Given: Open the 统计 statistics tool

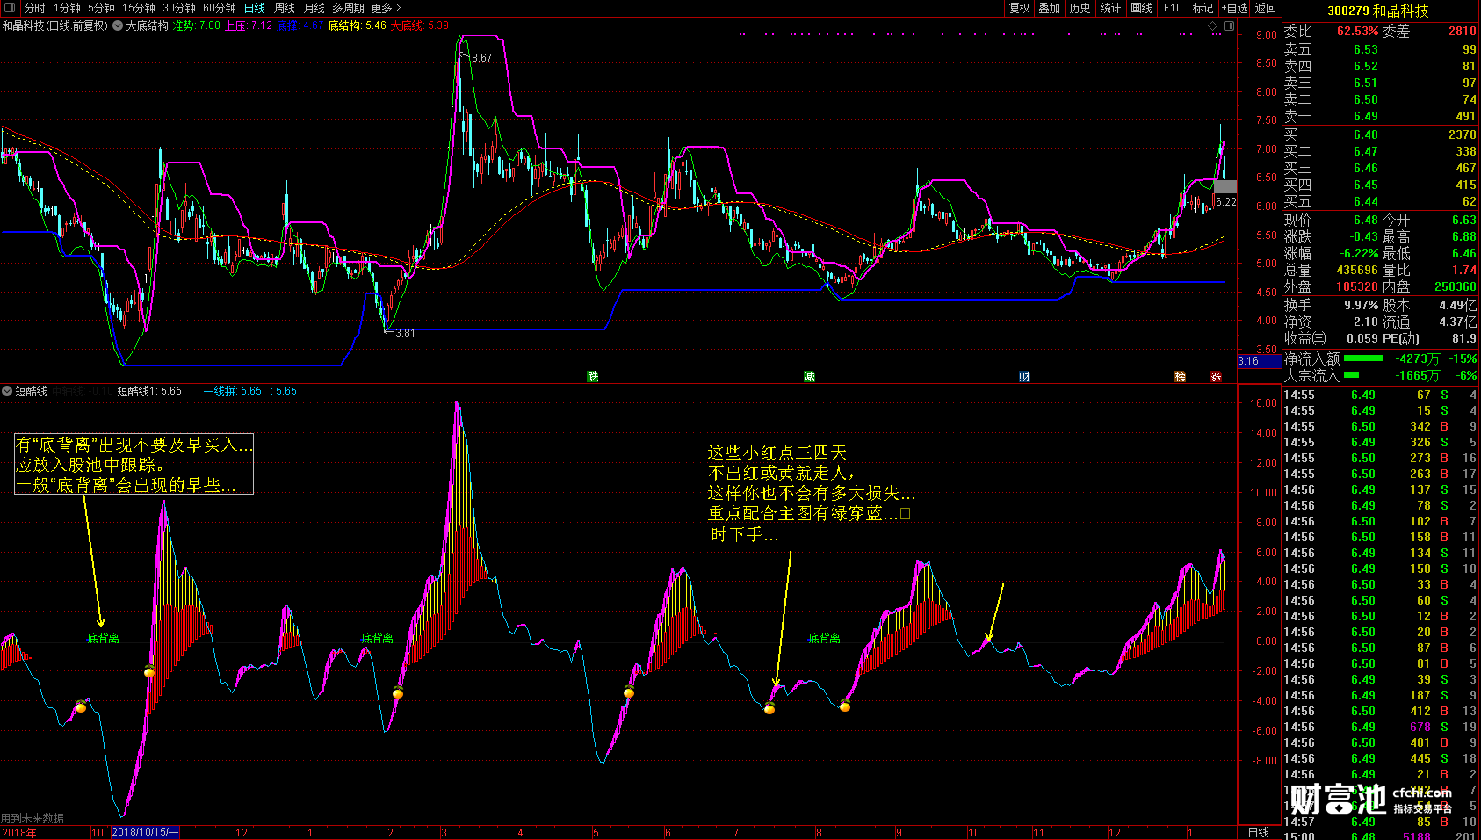Looking at the screenshot, I should point(1110,8).
